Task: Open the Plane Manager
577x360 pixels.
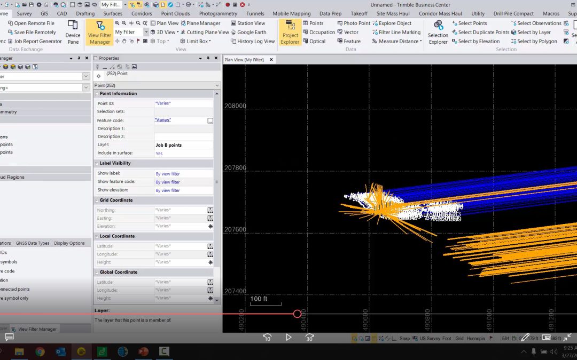Action: click(x=200, y=23)
